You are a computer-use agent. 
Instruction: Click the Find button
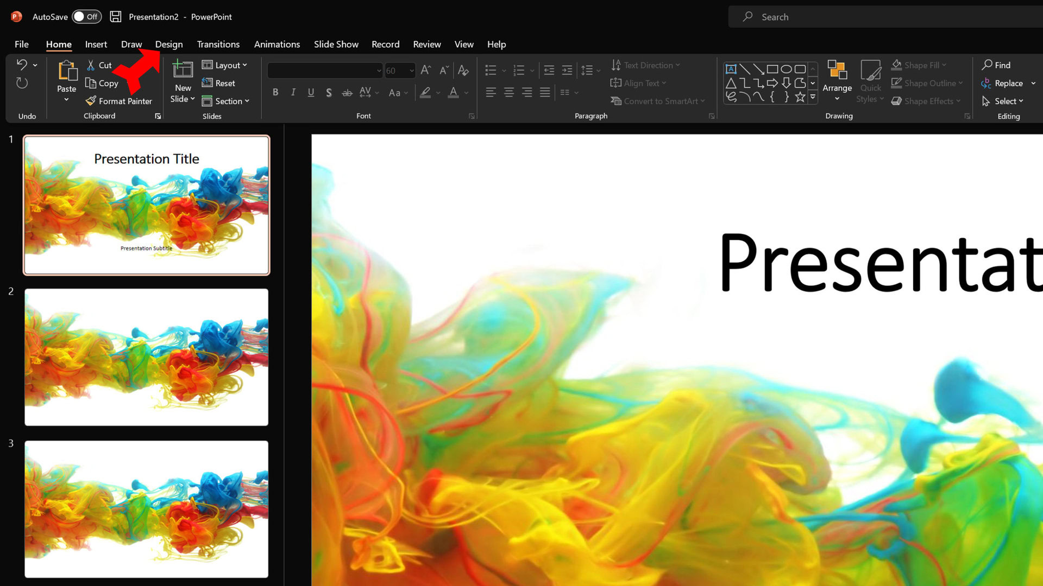[x=996, y=65]
